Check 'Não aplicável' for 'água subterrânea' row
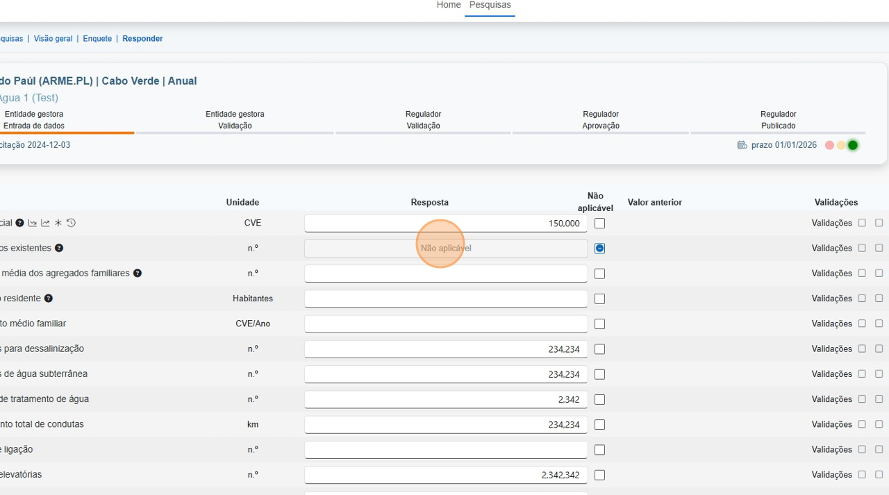889x495 pixels. (x=600, y=374)
